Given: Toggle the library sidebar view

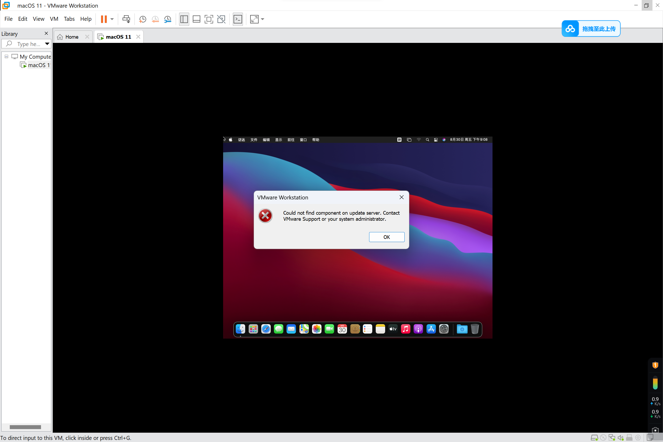Looking at the screenshot, I should coord(184,19).
